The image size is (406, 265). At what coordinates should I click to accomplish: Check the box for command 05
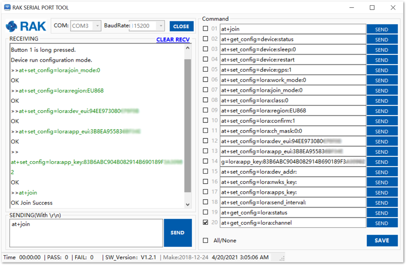pyautogui.click(x=205, y=69)
